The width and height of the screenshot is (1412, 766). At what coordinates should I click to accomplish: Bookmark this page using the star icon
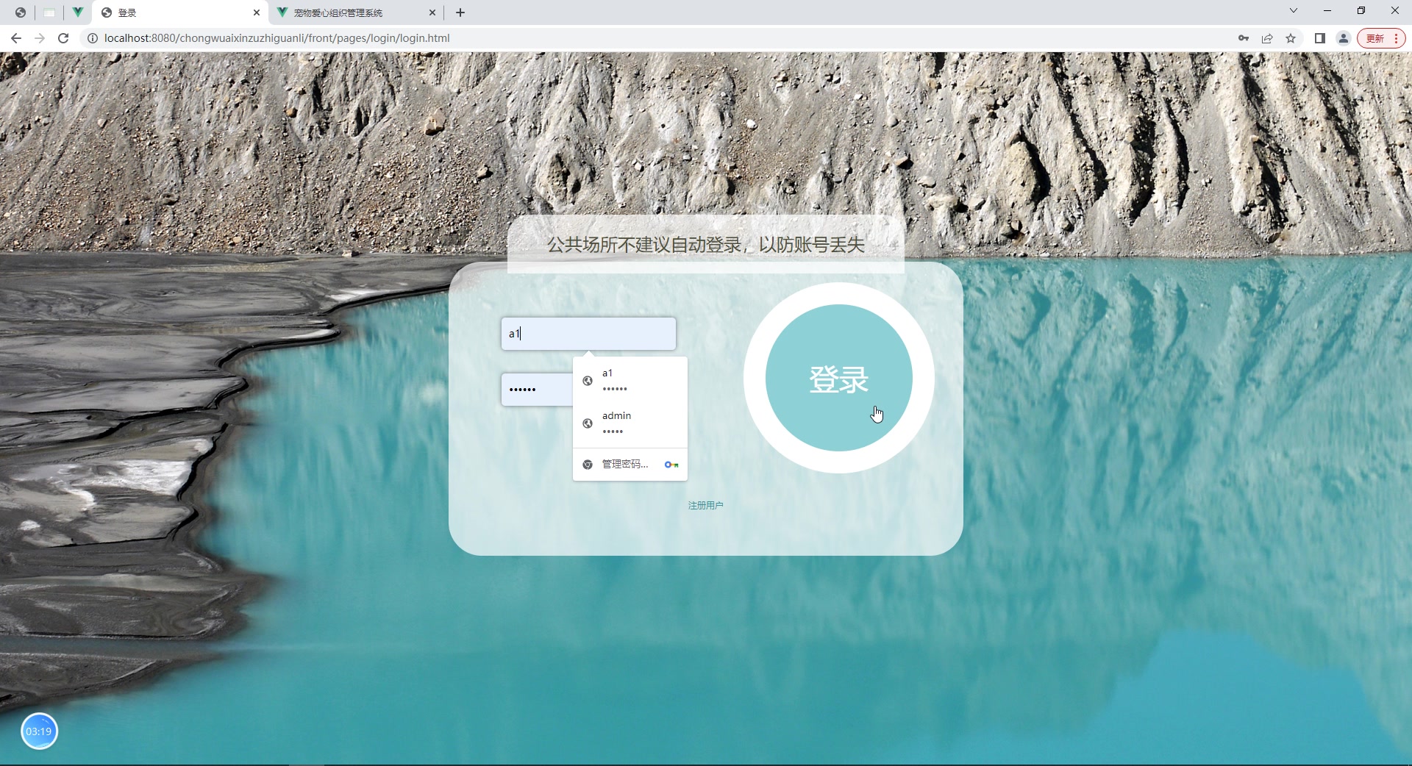pyautogui.click(x=1292, y=37)
